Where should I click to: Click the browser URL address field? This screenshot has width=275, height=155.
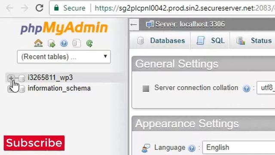click(184, 8)
